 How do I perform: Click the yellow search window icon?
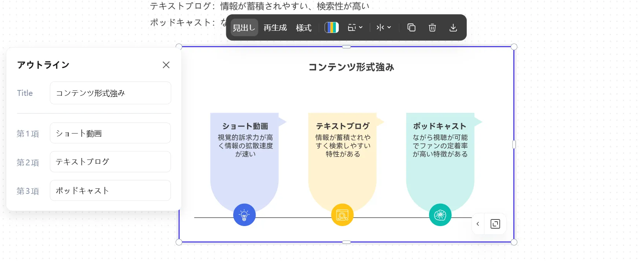pyautogui.click(x=342, y=215)
